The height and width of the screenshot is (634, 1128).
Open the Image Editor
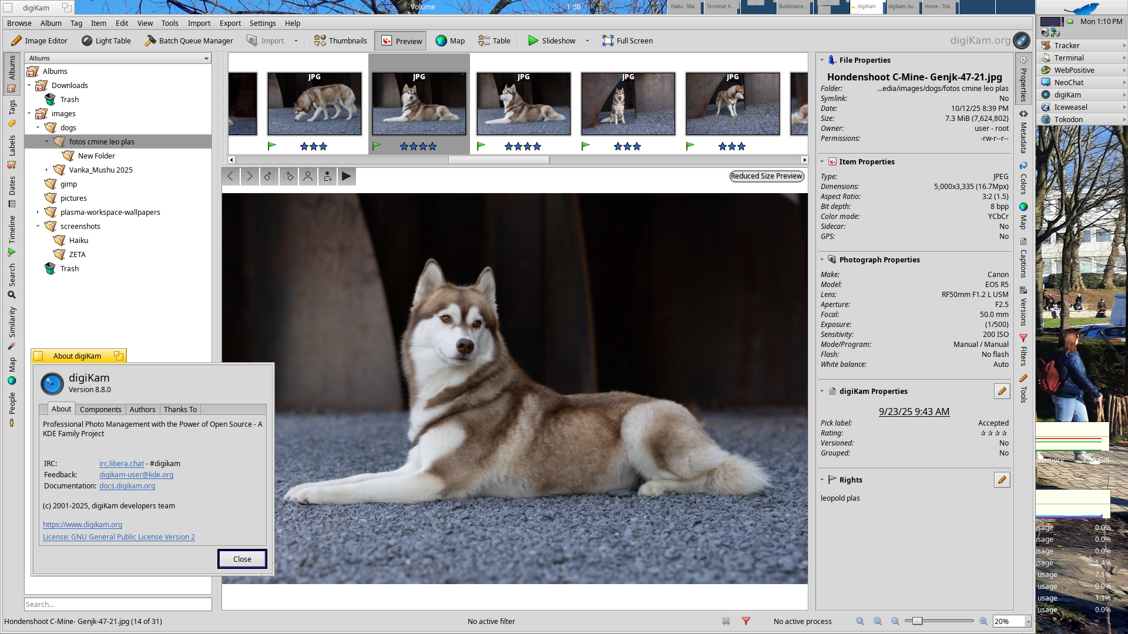click(x=39, y=41)
